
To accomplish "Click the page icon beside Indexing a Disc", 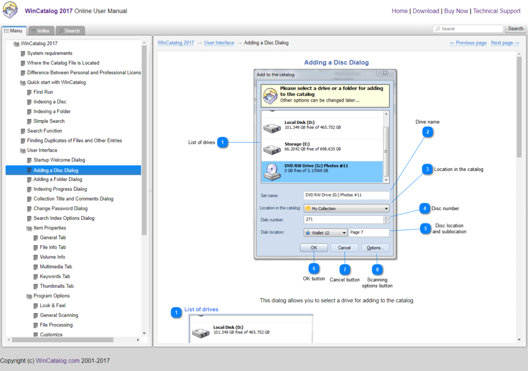I will point(29,102).
